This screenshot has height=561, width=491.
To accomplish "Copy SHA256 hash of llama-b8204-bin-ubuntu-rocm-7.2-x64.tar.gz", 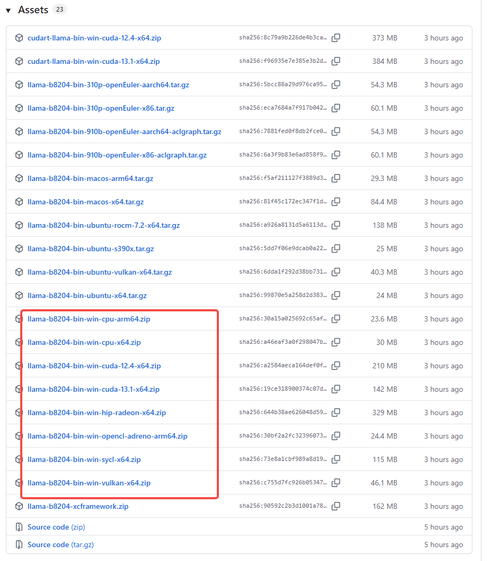I will click(x=336, y=225).
